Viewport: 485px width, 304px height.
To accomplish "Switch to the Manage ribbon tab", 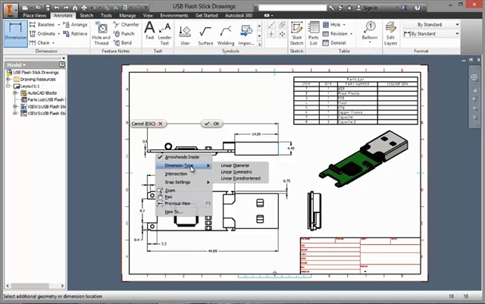I will click(127, 15).
